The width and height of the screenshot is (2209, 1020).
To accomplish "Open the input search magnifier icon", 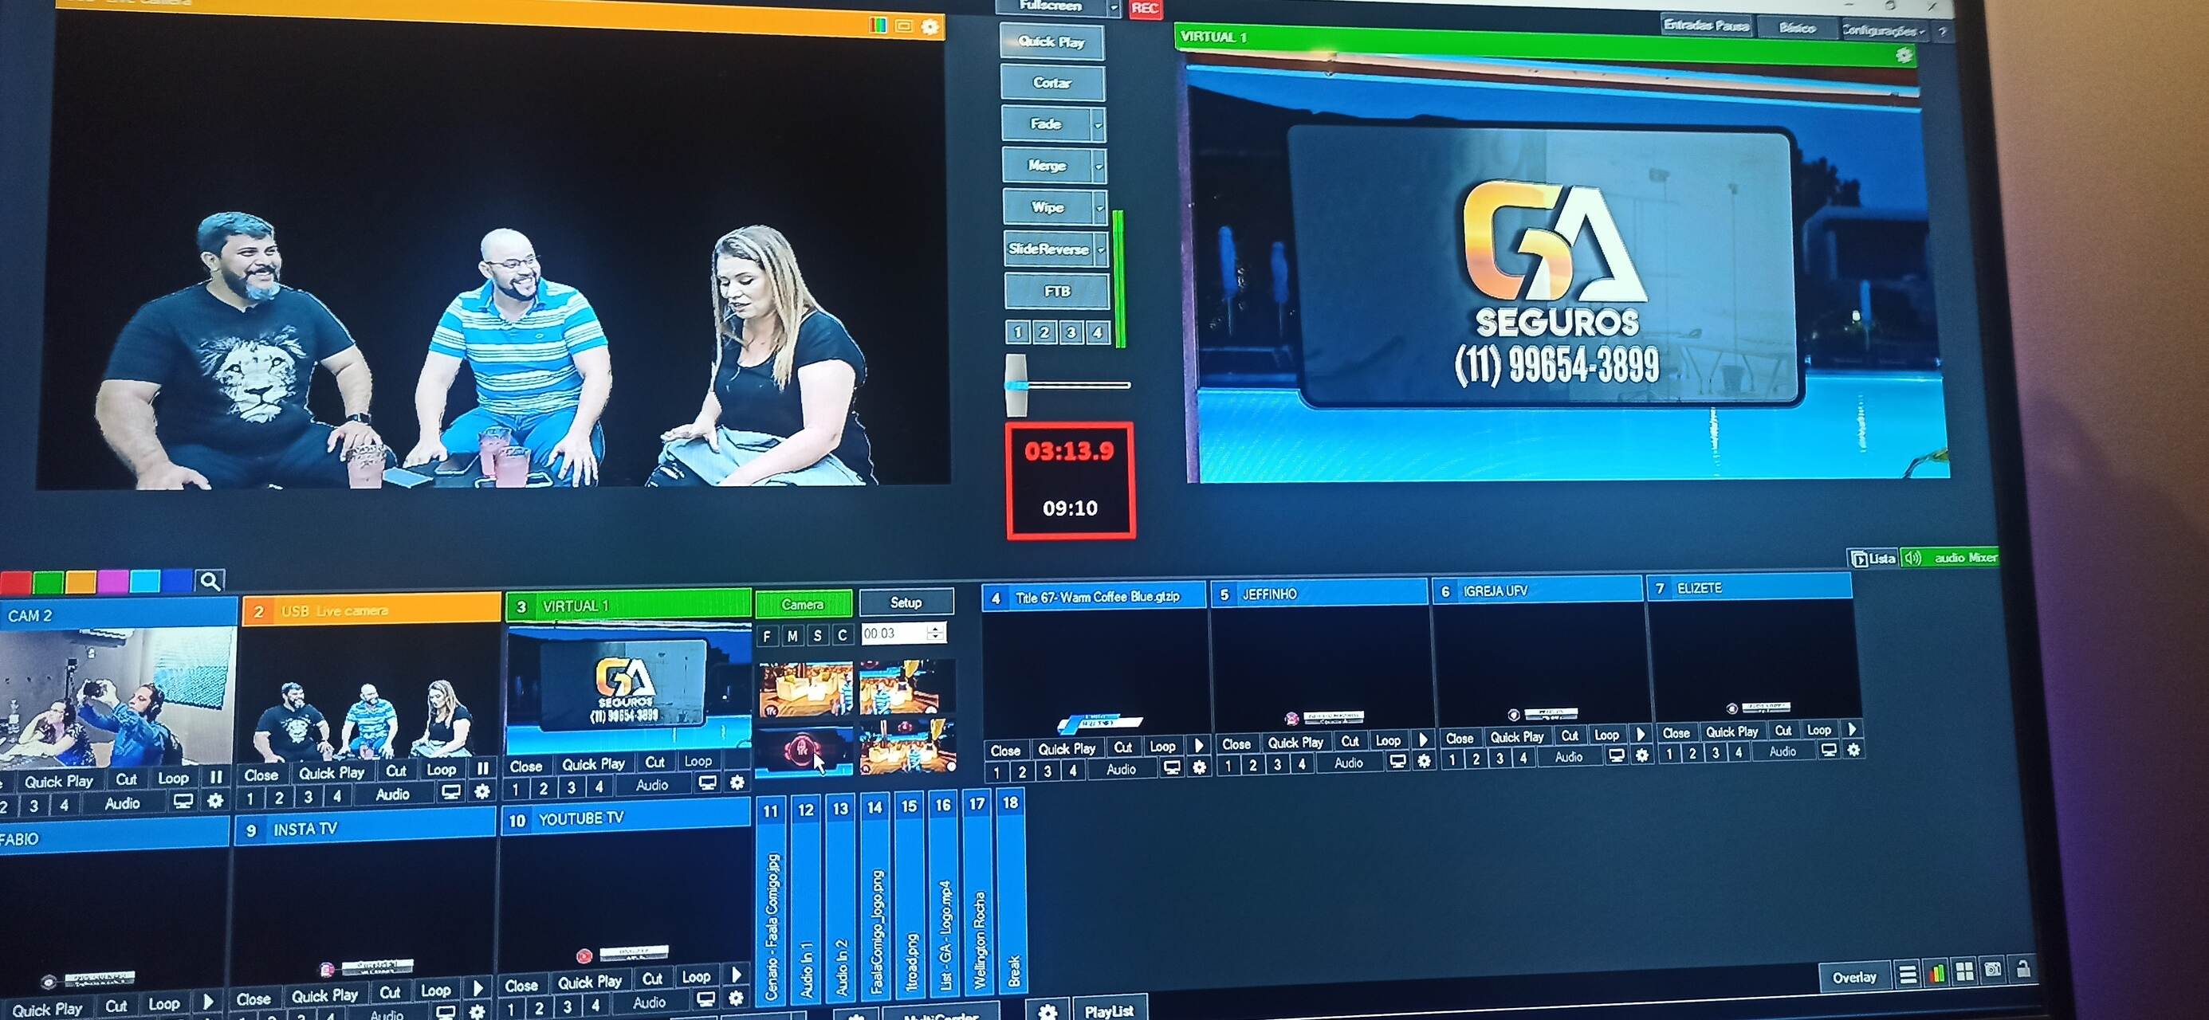I will click(210, 581).
